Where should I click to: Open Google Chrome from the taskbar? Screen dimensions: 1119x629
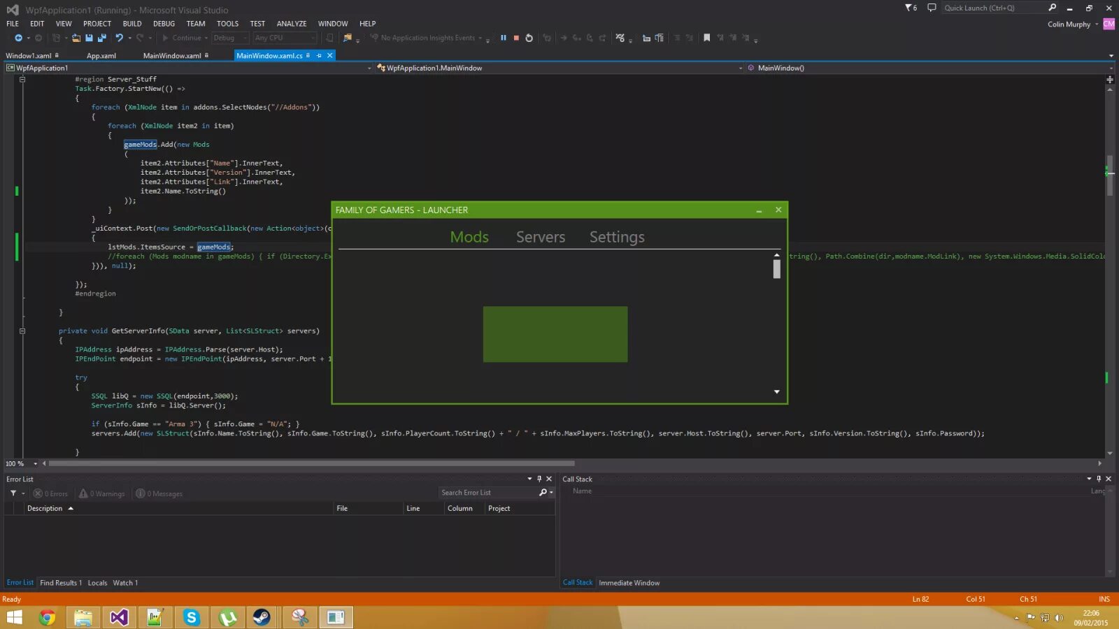point(47,617)
